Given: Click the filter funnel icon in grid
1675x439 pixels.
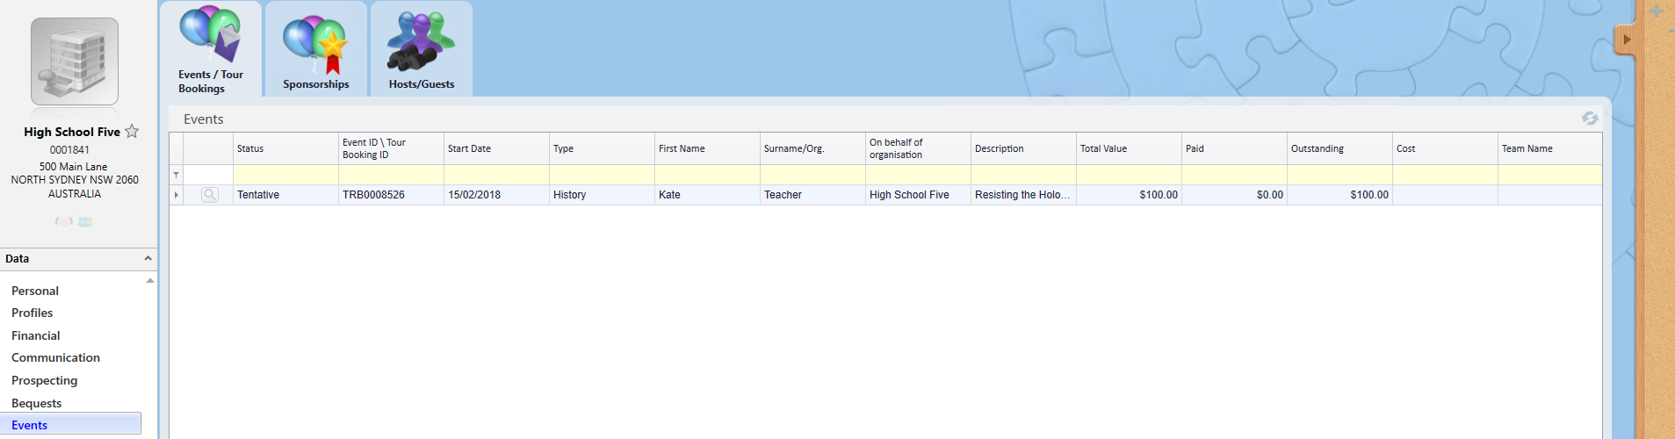Looking at the screenshot, I should click(x=177, y=176).
